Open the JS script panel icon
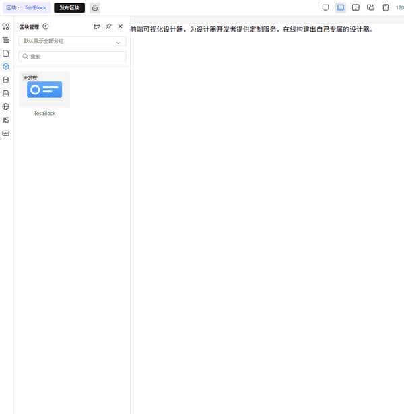This screenshot has width=404, height=414. [x=6, y=120]
